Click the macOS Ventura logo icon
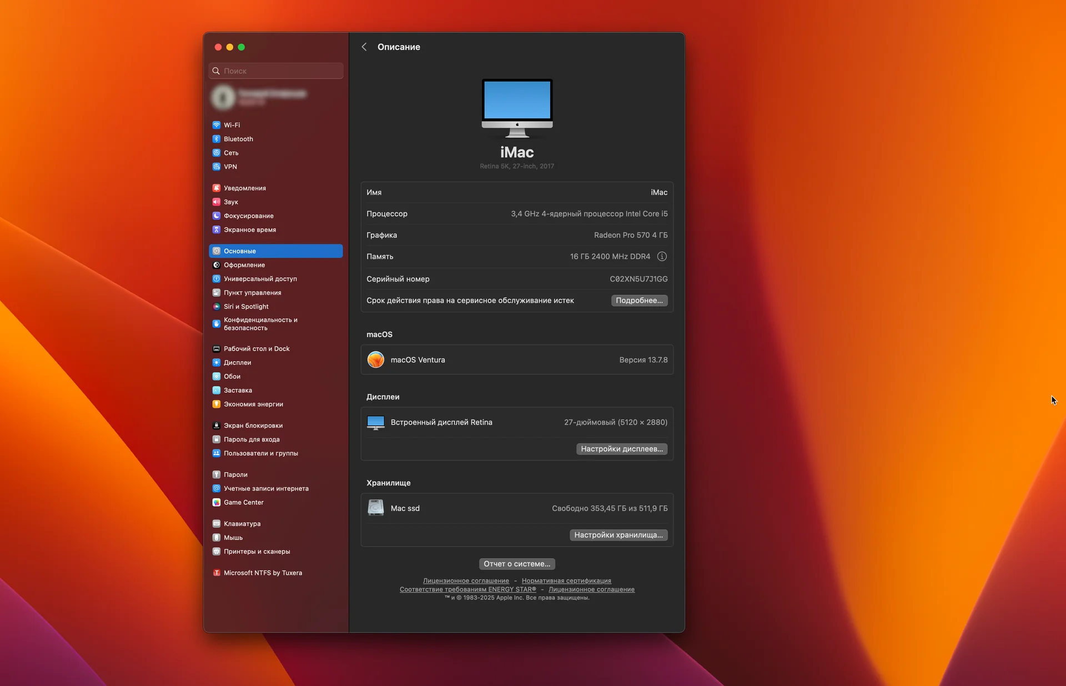 tap(376, 360)
